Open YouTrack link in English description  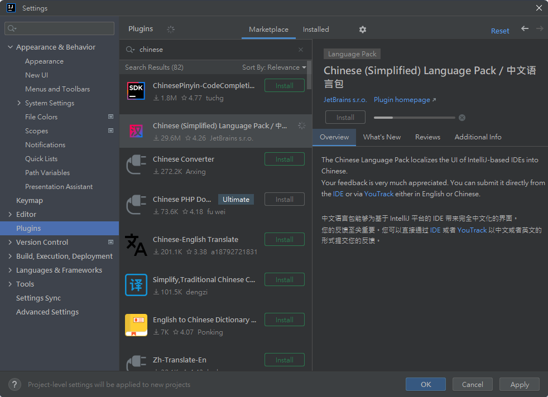click(x=378, y=194)
